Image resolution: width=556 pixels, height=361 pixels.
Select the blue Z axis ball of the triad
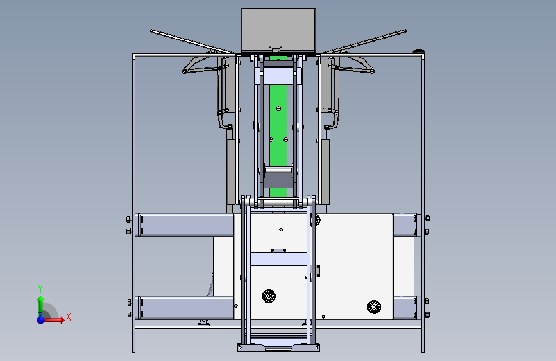(41, 320)
